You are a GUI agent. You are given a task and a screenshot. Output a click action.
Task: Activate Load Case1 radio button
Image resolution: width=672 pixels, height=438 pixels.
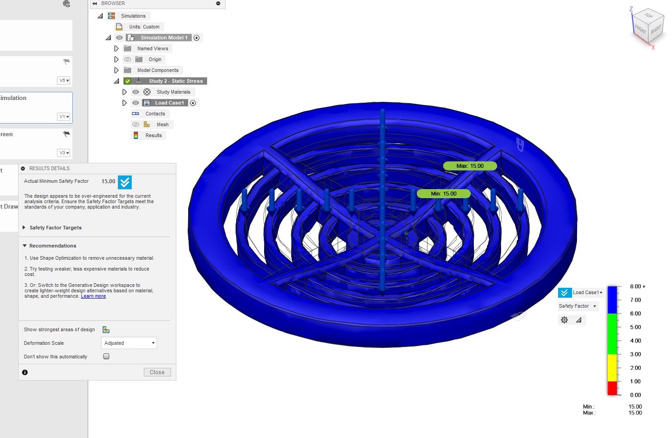click(193, 103)
